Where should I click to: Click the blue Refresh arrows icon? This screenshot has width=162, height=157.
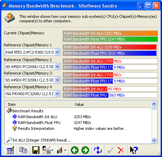[x=98, y=150]
